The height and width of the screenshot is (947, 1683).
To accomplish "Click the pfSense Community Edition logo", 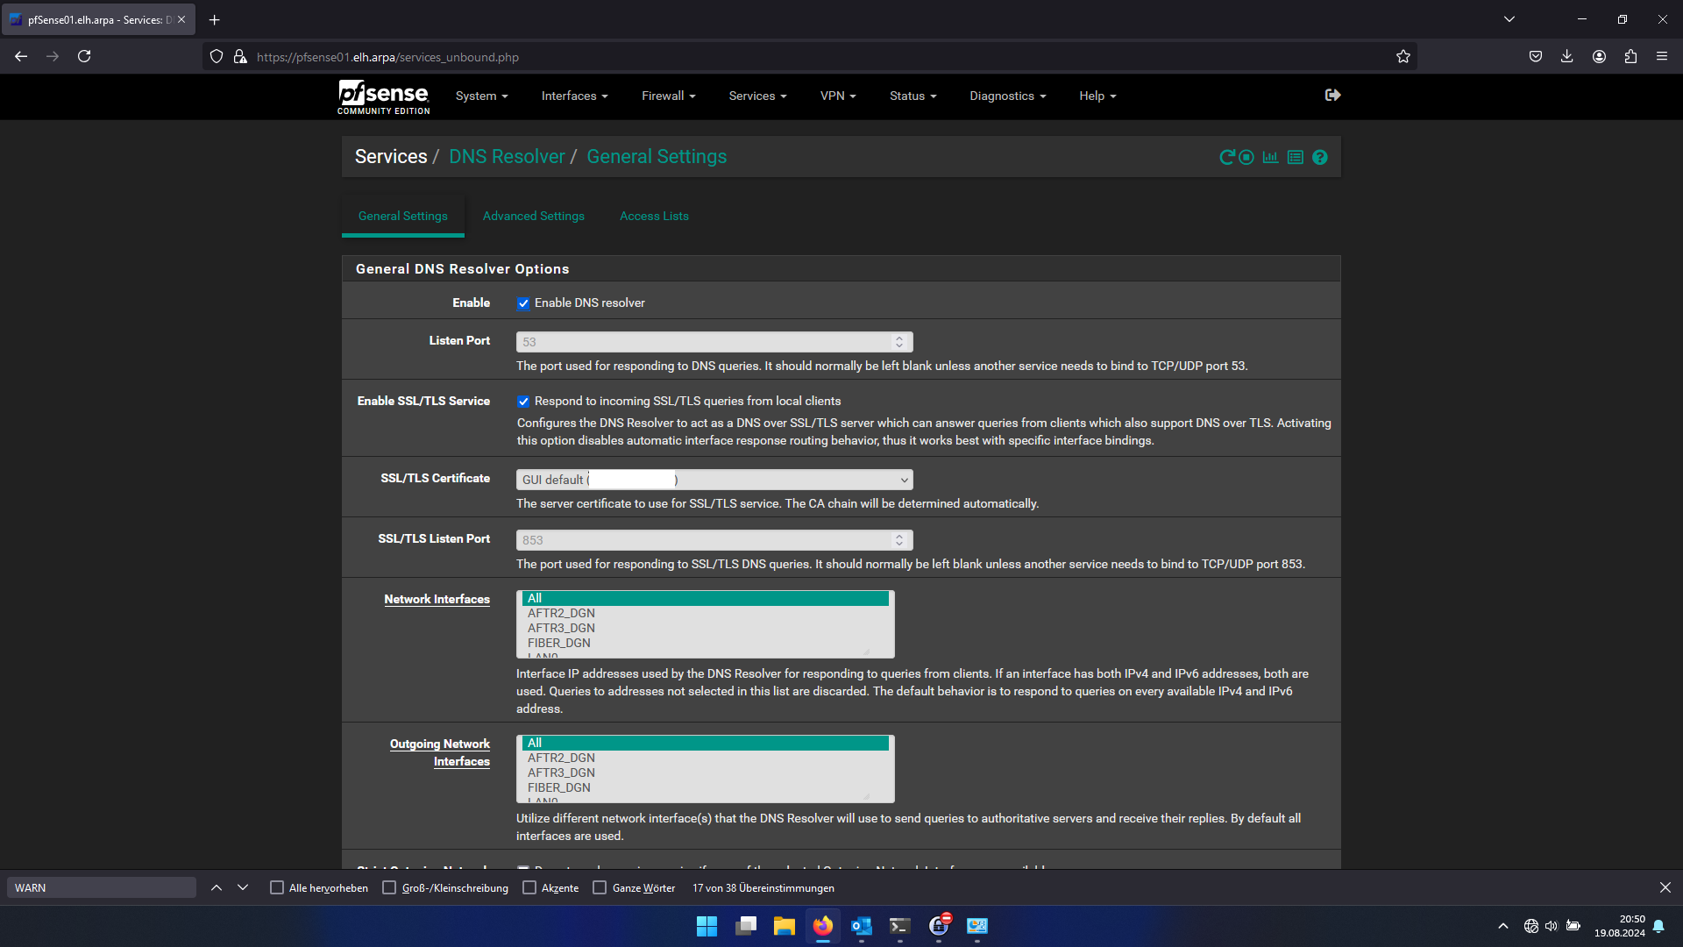I will 384,96.
